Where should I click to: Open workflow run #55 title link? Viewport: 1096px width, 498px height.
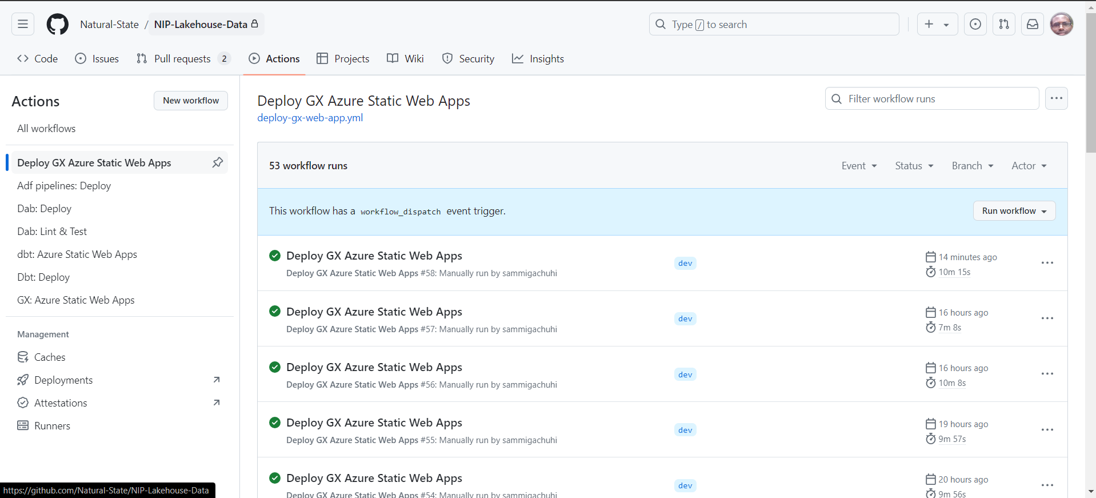374,423
